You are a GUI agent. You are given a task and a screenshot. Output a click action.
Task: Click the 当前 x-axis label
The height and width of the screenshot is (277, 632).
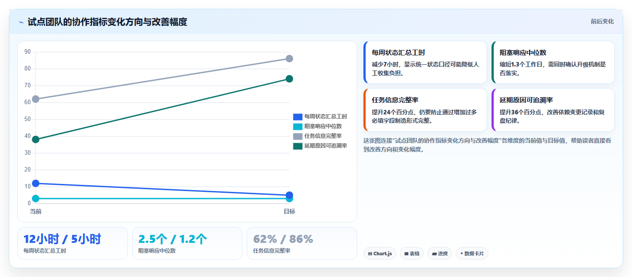pos(36,211)
